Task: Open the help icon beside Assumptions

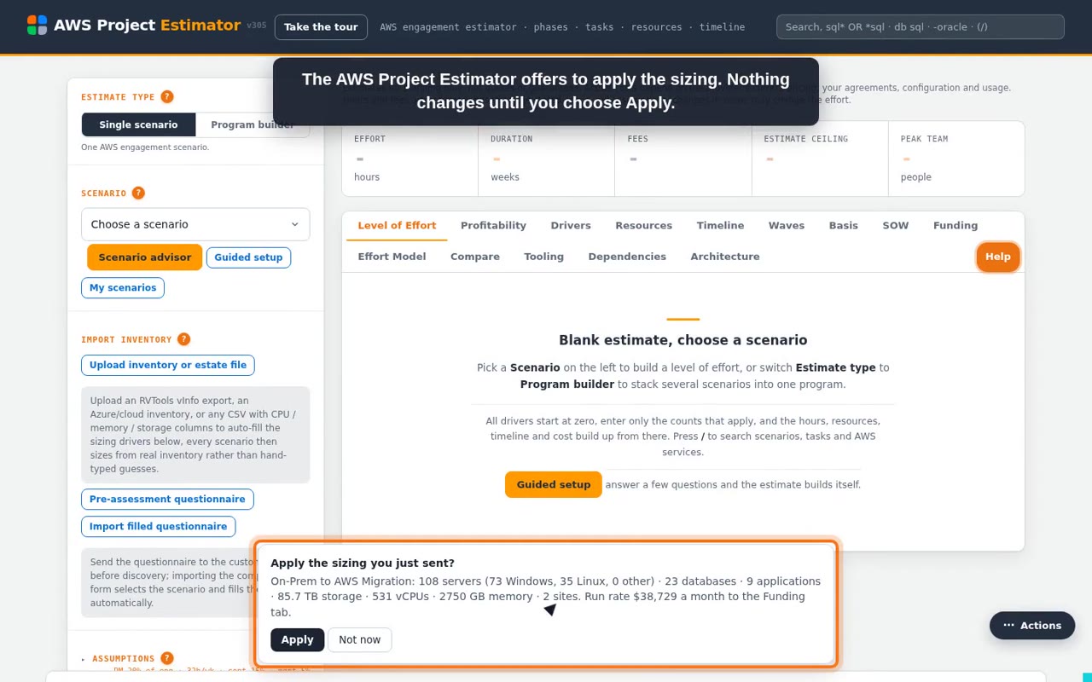Action: click(x=167, y=658)
